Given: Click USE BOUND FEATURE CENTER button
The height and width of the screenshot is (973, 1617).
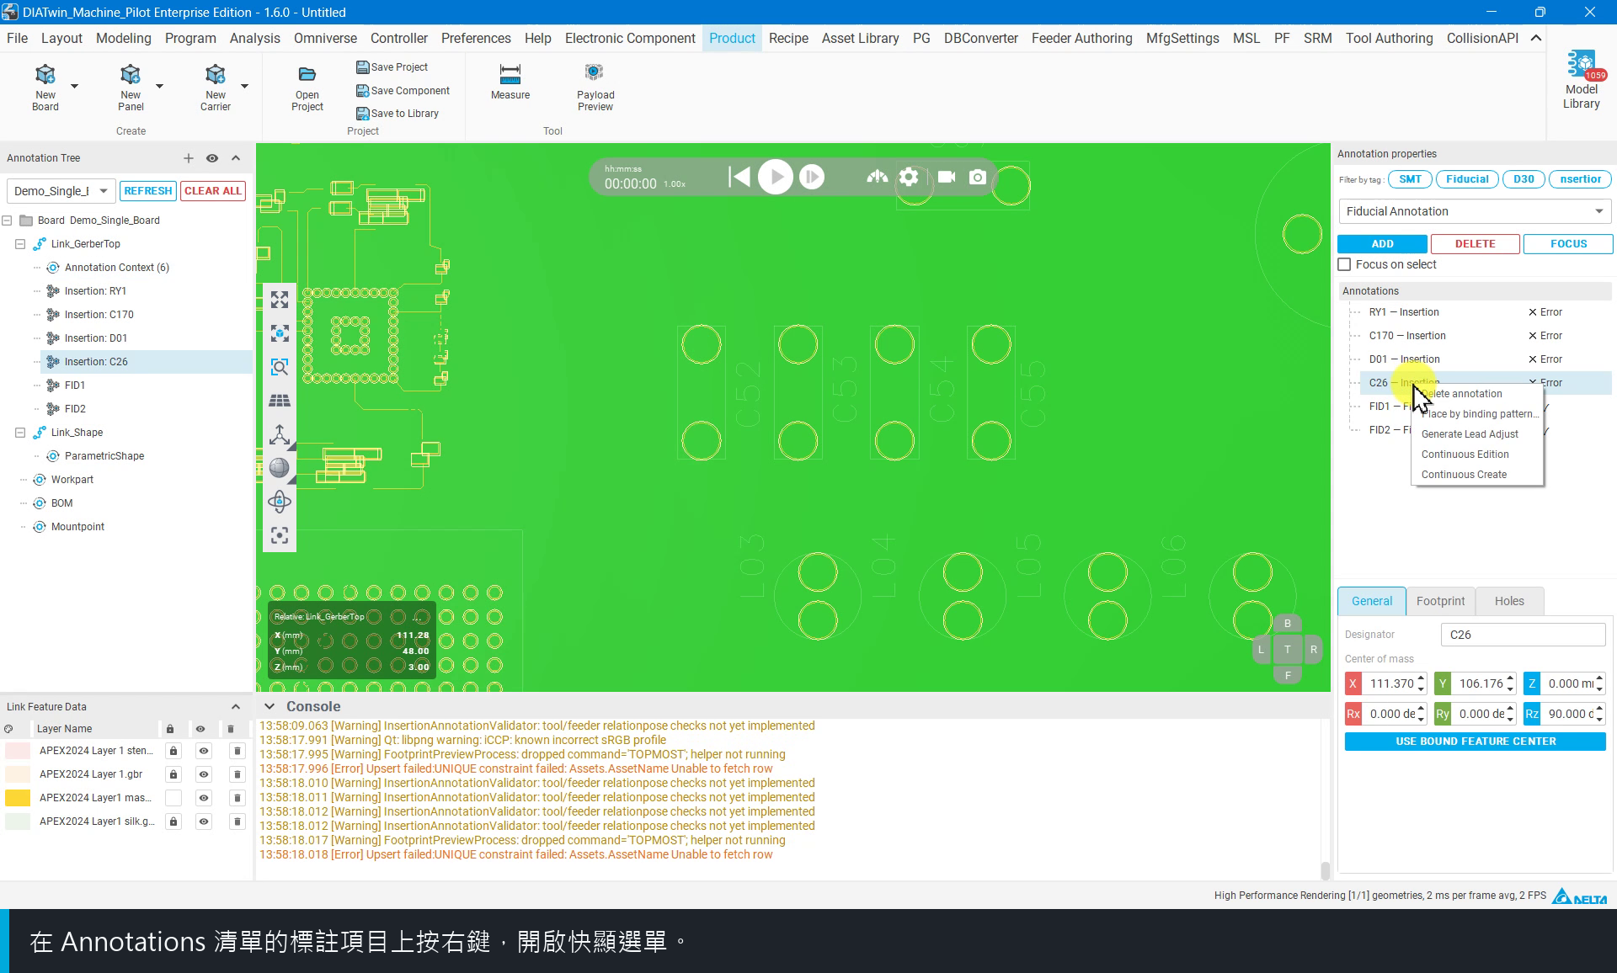Looking at the screenshot, I should (x=1476, y=742).
